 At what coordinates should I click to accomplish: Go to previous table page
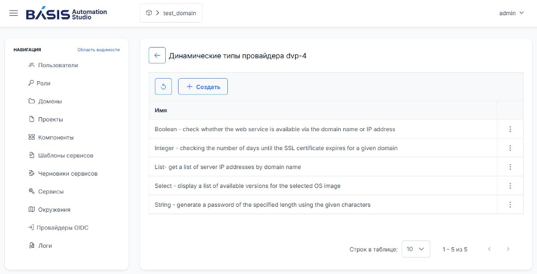(489, 250)
